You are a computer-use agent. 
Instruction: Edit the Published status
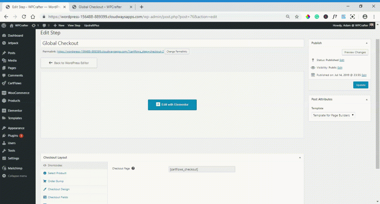[x=342, y=60]
